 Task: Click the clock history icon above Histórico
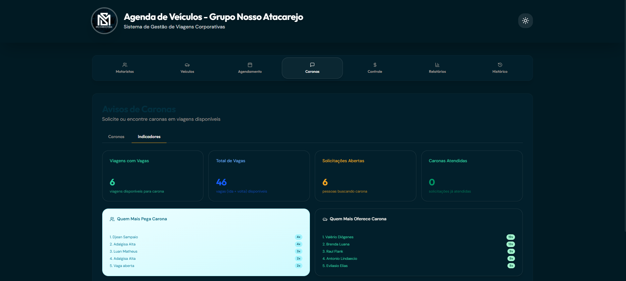(x=500, y=65)
